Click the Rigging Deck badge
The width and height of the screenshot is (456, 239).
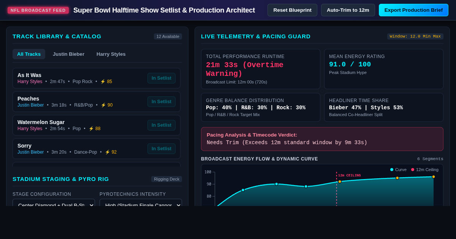pyautogui.click(x=166, y=179)
